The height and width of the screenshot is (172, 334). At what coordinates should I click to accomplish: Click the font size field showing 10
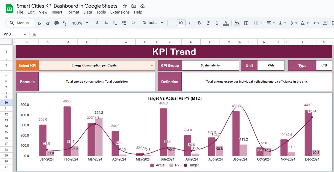181,23
